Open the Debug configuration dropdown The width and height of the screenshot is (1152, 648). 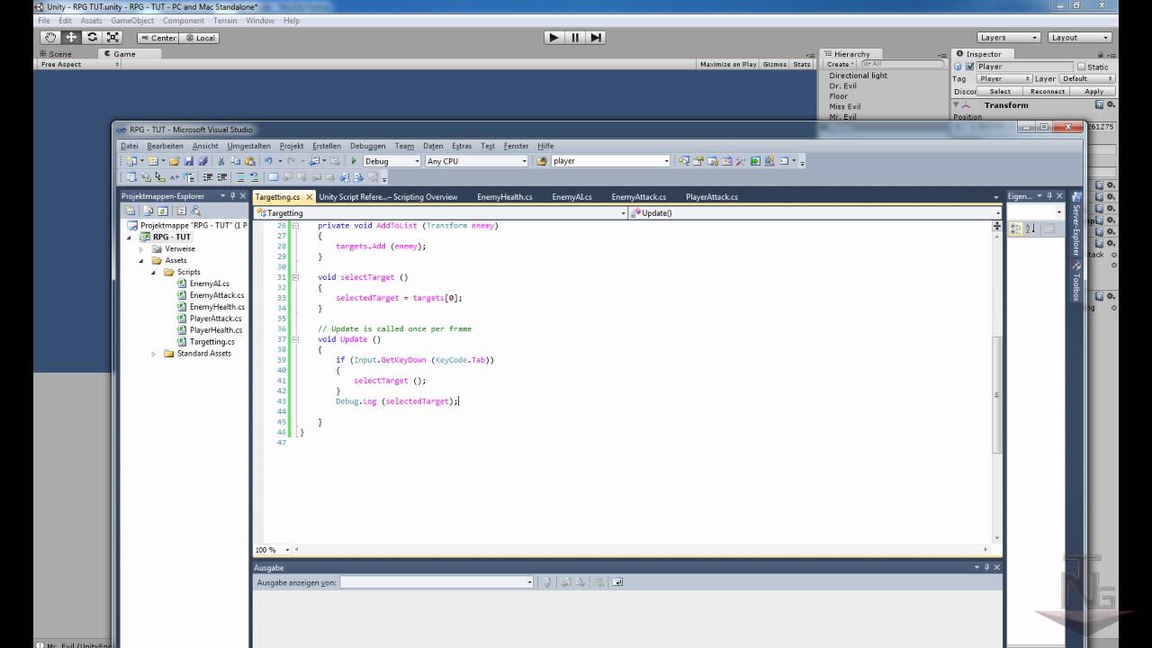tap(391, 161)
